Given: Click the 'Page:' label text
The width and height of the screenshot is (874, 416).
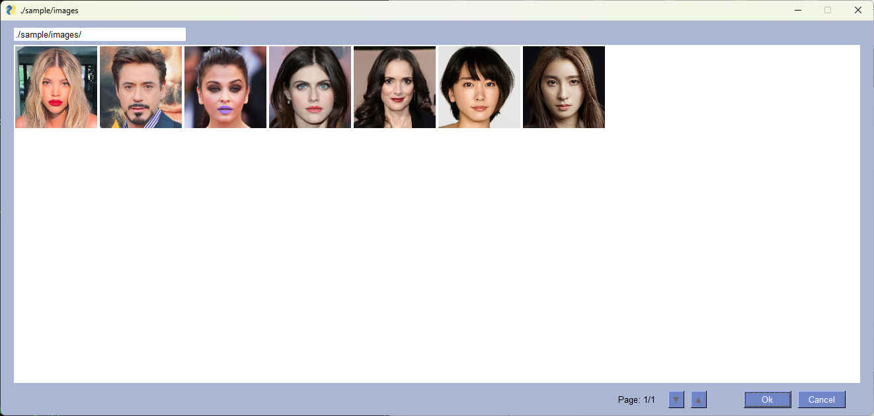Looking at the screenshot, I should [x=629, y=399].
